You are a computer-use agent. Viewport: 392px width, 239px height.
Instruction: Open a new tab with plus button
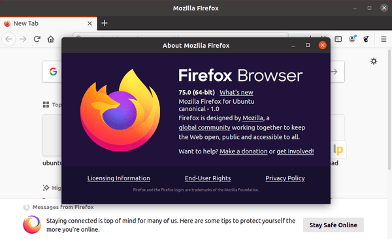pos(105,24)
